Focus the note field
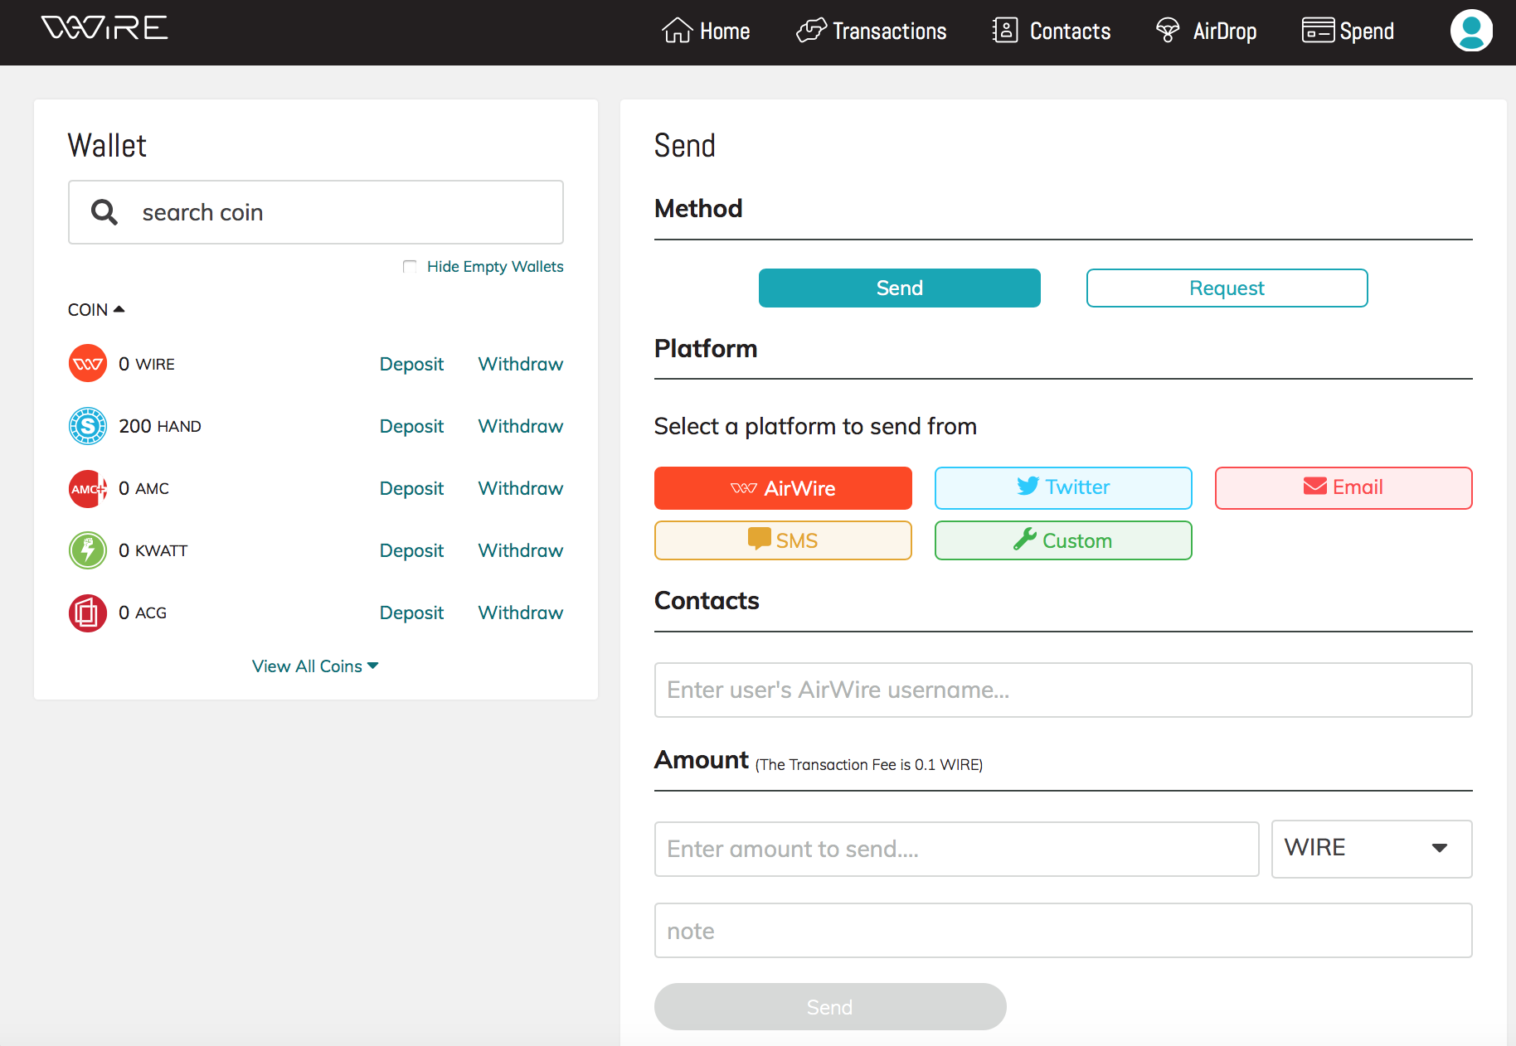This screenshot has height=1046, width=1516. pyautogui.click(x=1063, y=930)
